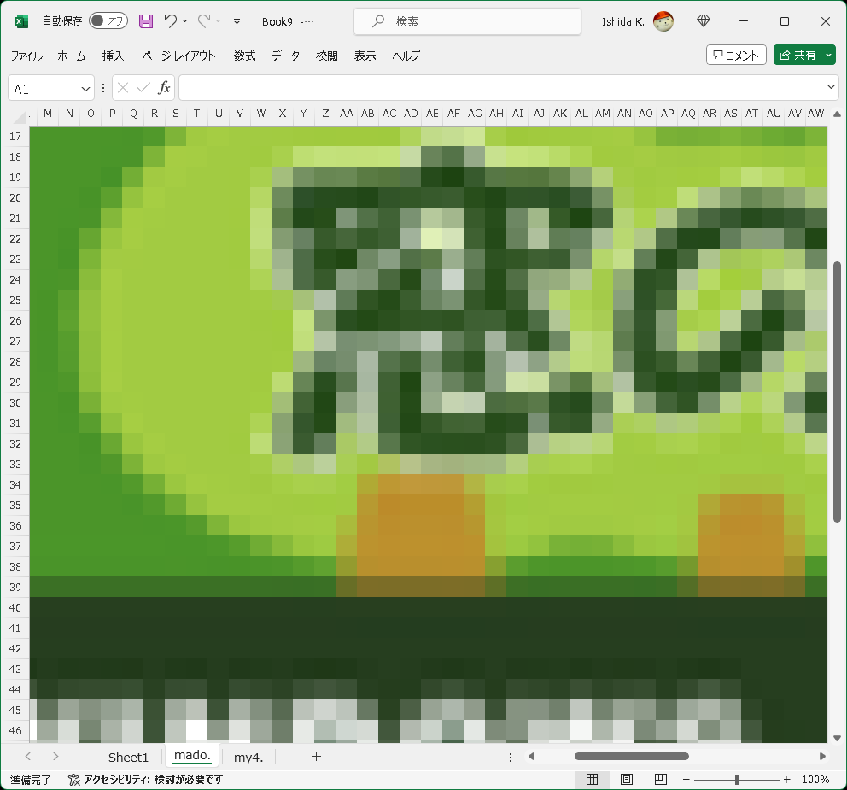847x790 pixels.
Task: Select the my4. worksheet tab
Action: [248, 757]
